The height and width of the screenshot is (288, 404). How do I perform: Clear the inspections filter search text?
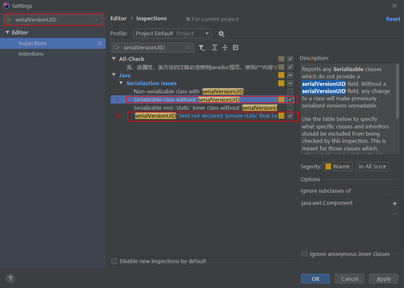[188, 48]
